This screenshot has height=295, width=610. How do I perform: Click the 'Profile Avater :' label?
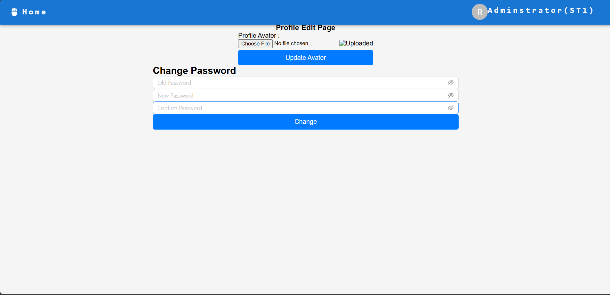259,36
